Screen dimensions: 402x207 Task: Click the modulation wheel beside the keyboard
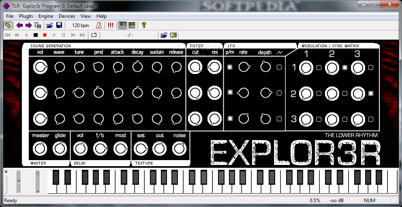coord(37,182)
